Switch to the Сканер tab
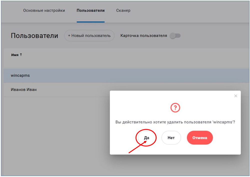The image size is (250, 177). coord(123,10)
